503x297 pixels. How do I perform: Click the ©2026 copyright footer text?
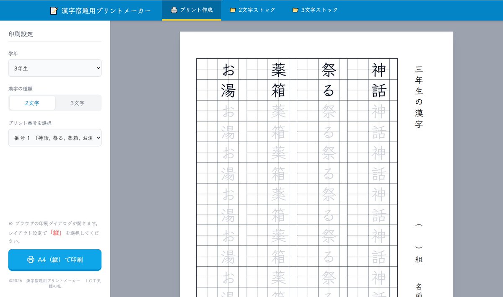(55, 283)
